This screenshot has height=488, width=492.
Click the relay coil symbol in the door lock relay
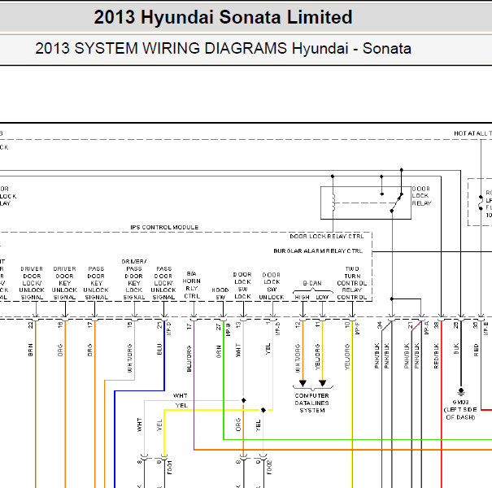click(333, 203)
